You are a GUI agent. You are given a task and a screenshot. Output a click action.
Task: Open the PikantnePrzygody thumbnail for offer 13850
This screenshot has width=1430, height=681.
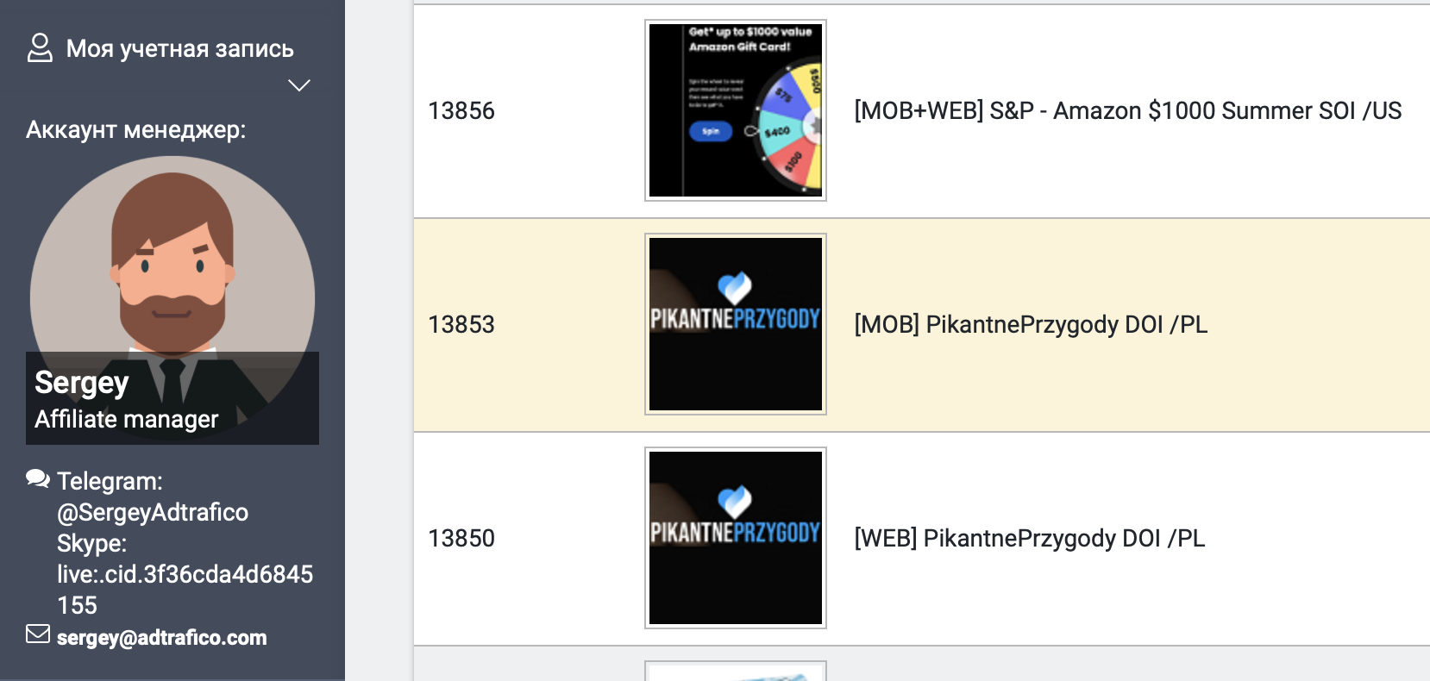(x=736, y=538)
